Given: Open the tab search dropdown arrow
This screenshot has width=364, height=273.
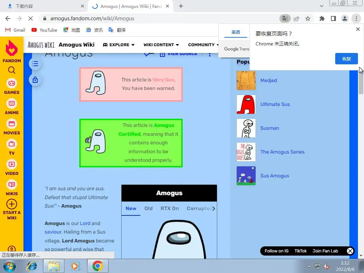Looking at the screenshot, I should (321, 6).
